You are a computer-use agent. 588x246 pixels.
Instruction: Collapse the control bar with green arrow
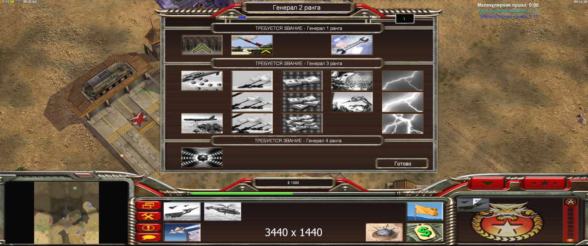[x=487, y=183]
